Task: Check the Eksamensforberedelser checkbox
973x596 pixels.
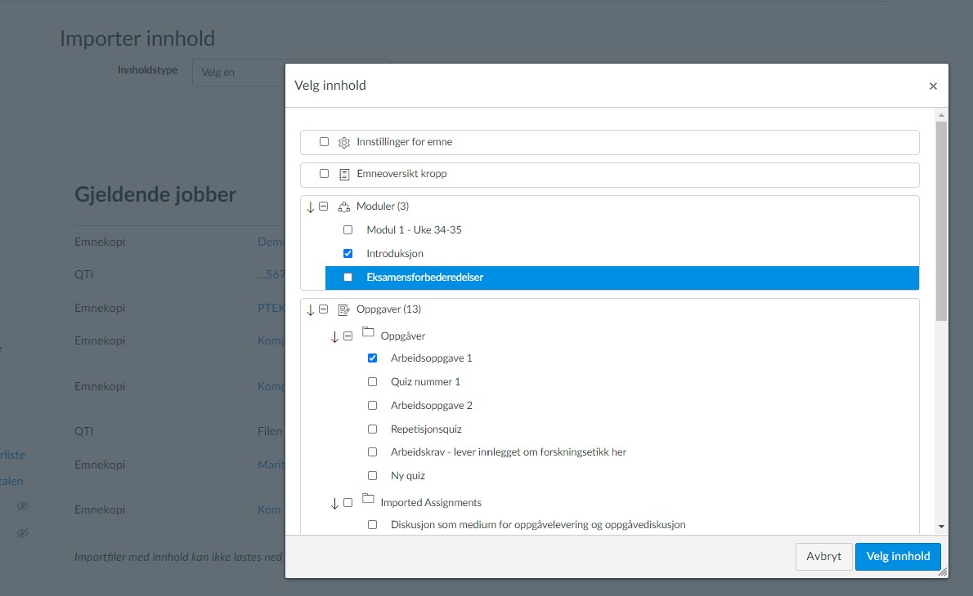Action: [x=348, y=278]
